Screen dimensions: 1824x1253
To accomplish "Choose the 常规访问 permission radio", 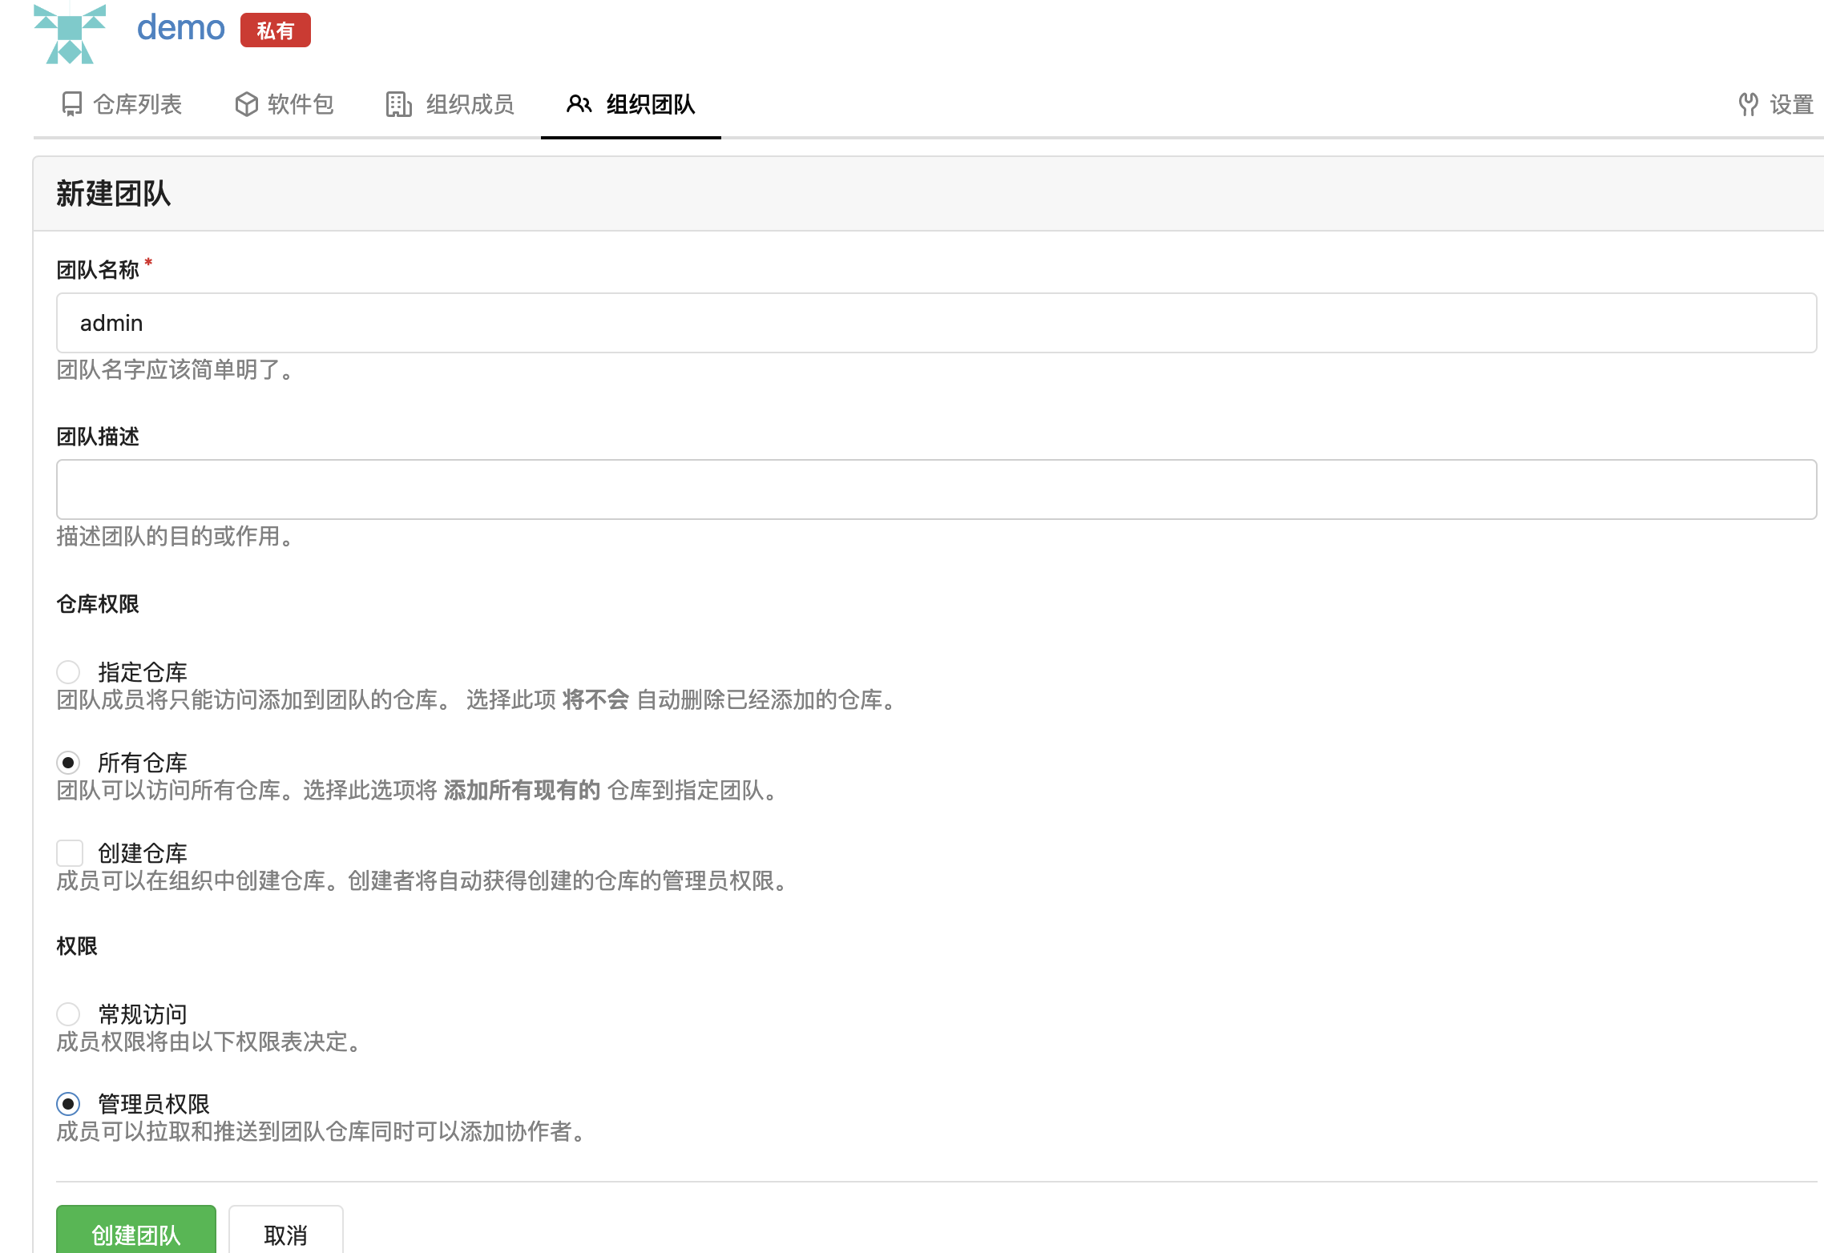I will (69, 1013).
